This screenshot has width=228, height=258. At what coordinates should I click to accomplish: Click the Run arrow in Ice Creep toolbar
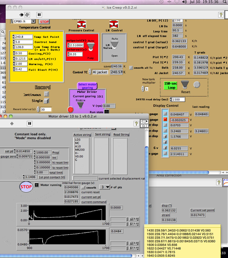pos(21,15)
